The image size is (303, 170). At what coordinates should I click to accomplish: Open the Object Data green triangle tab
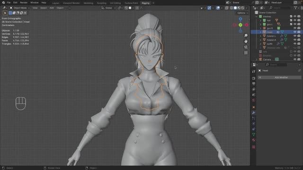click(x=254, y=134)
